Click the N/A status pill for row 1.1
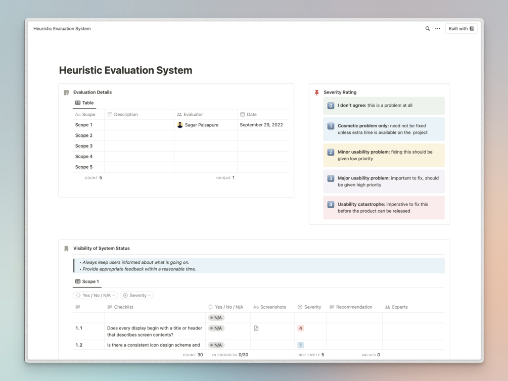508x381 pixels. coord(216,328)
